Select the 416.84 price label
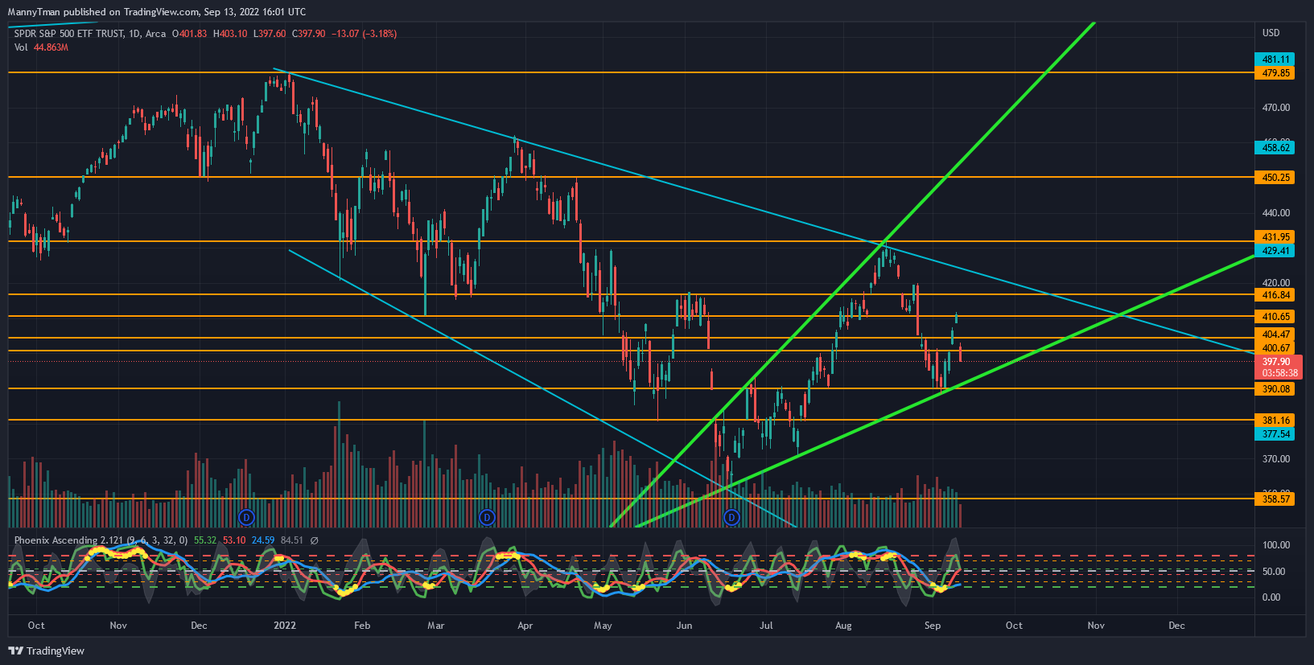The image size is (1314, 665). coord(1275,295)
